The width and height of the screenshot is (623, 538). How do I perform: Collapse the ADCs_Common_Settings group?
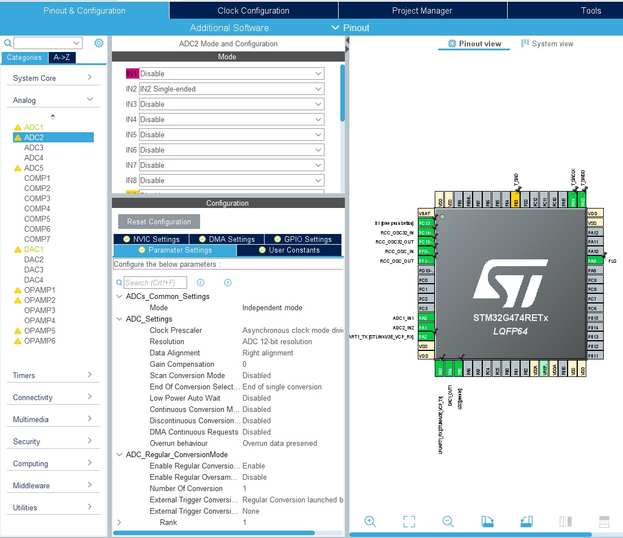119,296
